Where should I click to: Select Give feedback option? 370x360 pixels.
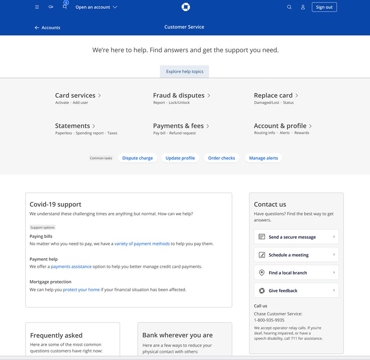296,290
